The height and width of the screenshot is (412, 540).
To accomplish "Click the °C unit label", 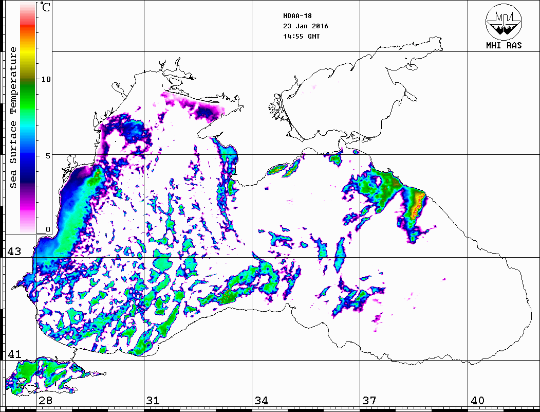I will (x=45, y=7).
